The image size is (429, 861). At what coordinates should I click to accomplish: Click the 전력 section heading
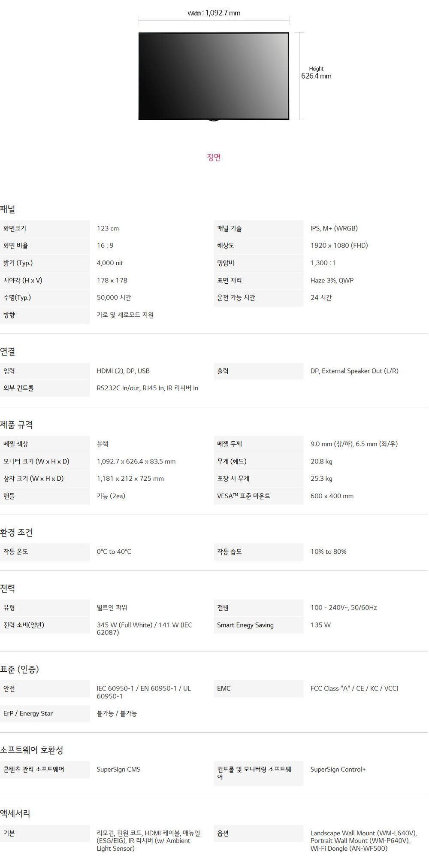point(8,588)
